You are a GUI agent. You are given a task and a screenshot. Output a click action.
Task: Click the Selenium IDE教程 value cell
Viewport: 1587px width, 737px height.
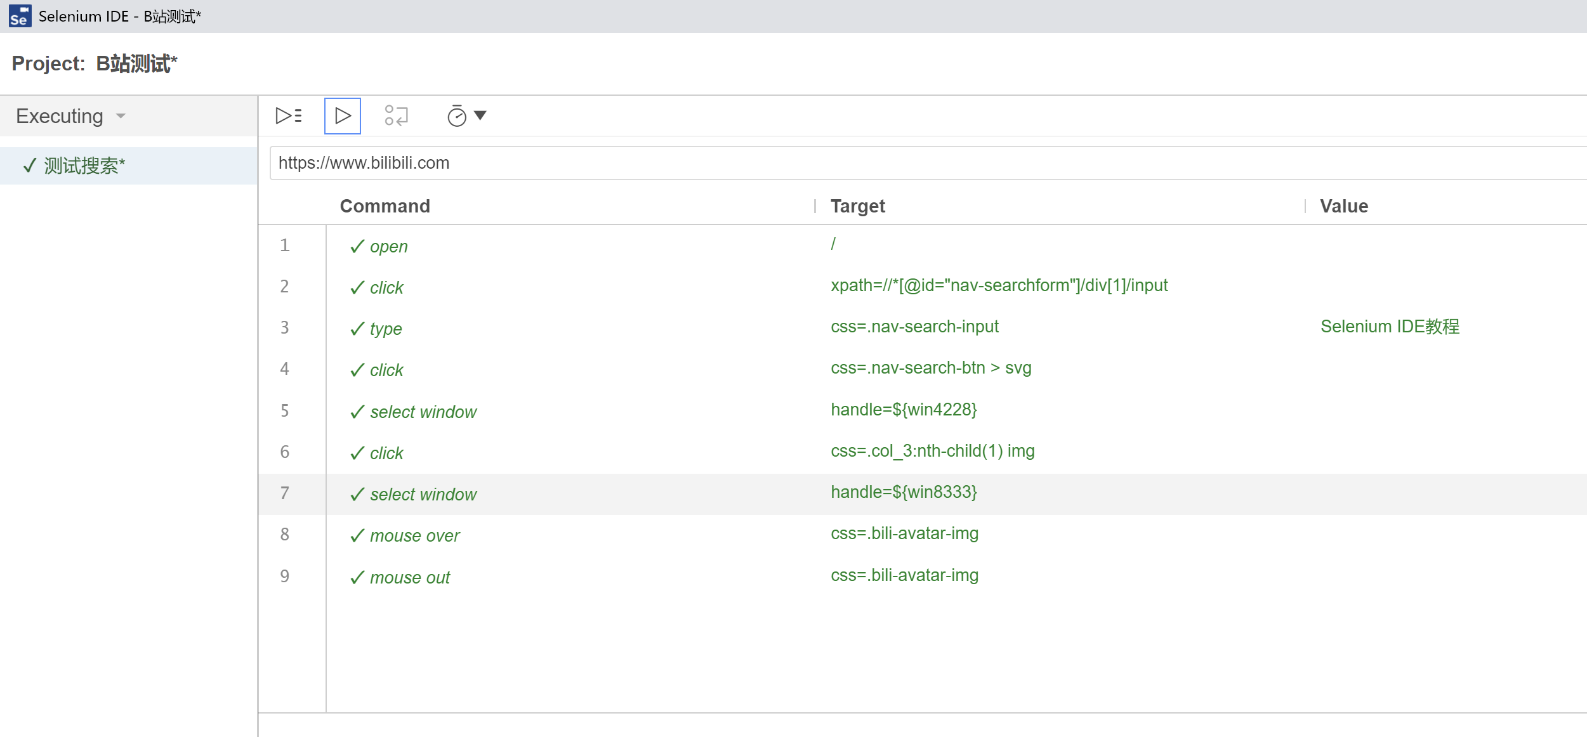tap(1390, 327)
